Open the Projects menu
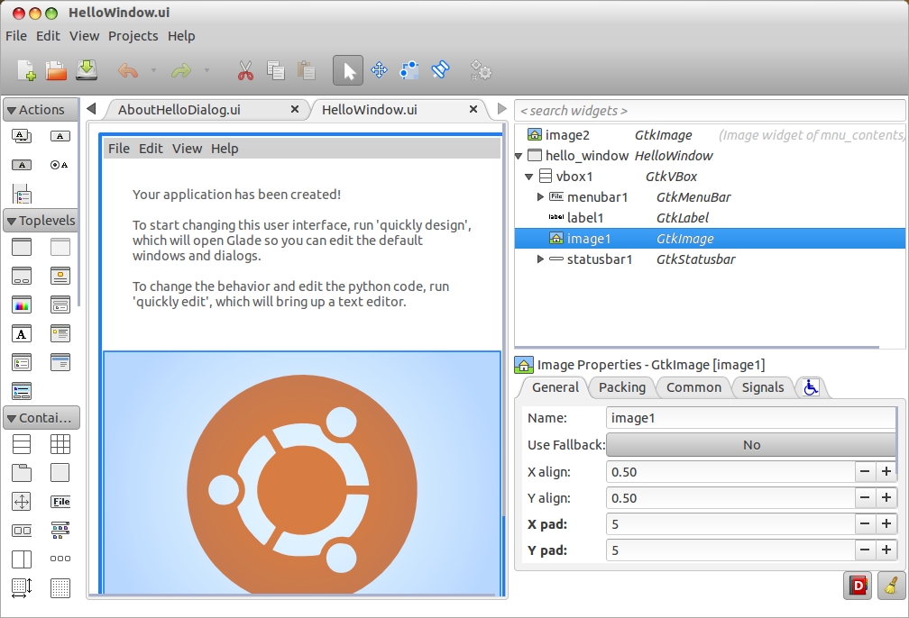909x618 pixels. (133, 36)
